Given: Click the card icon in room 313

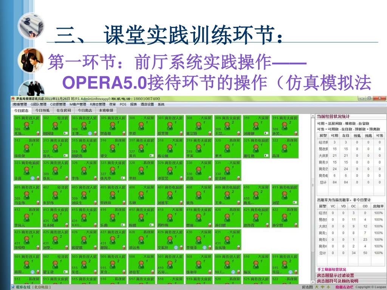Looking at the screenshot, I should [66, 156].
